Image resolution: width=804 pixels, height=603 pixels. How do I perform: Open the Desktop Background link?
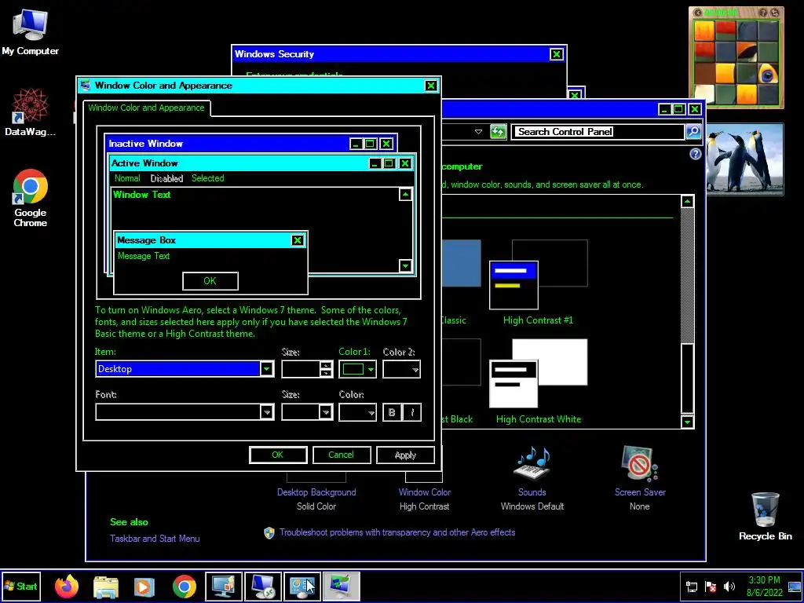316,492
